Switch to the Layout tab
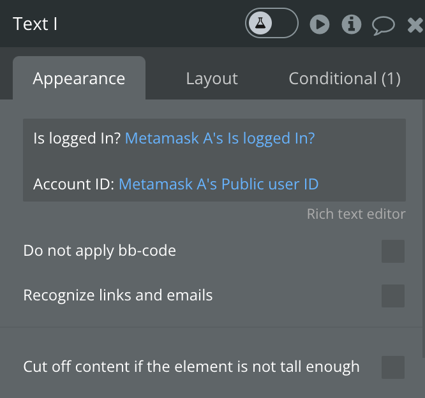The height and width of the screenshot is (398, 425). point(212,78)
